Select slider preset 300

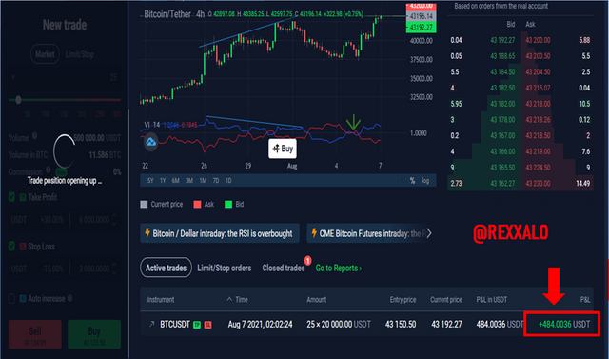(116, 114)
